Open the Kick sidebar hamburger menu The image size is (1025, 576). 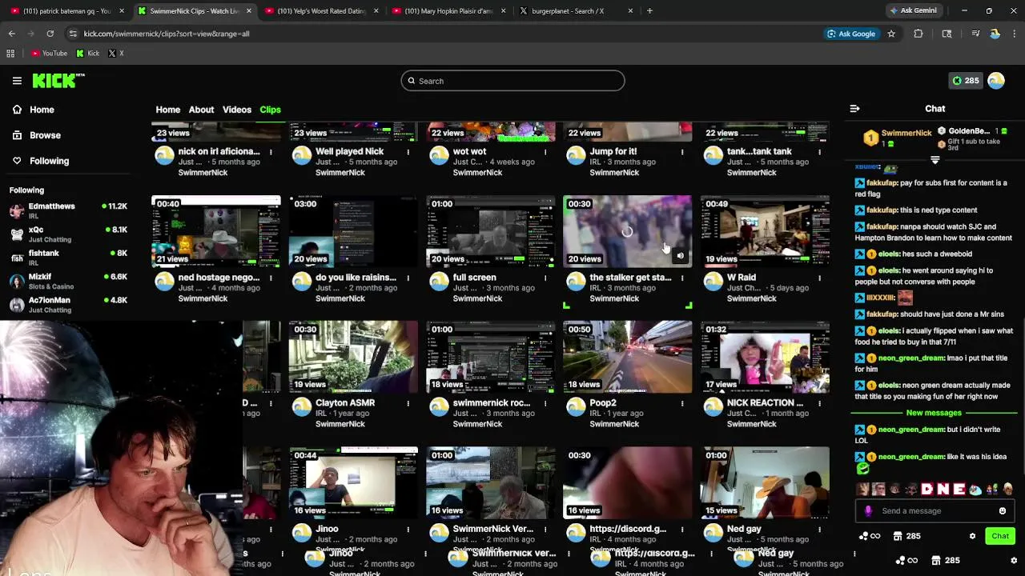point(17,81)
